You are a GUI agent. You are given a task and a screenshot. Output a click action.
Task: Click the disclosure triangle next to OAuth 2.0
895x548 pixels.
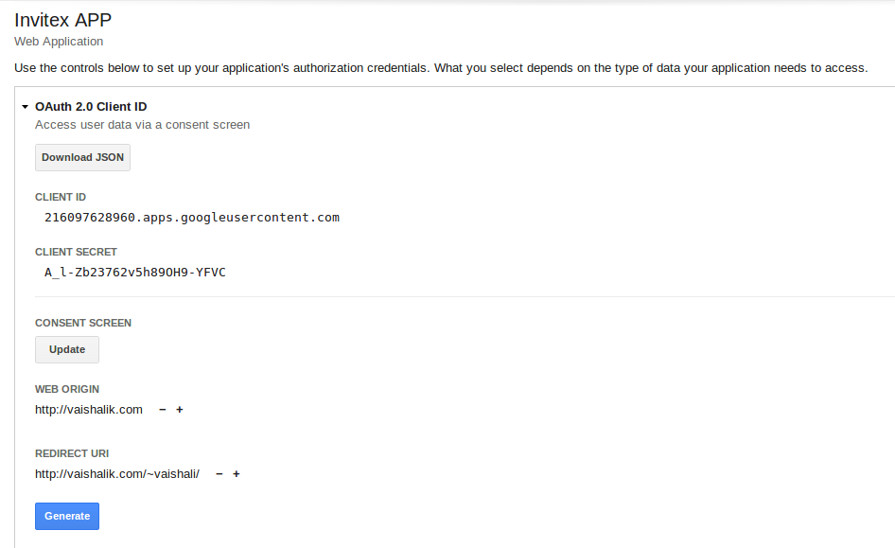(25, 106)
